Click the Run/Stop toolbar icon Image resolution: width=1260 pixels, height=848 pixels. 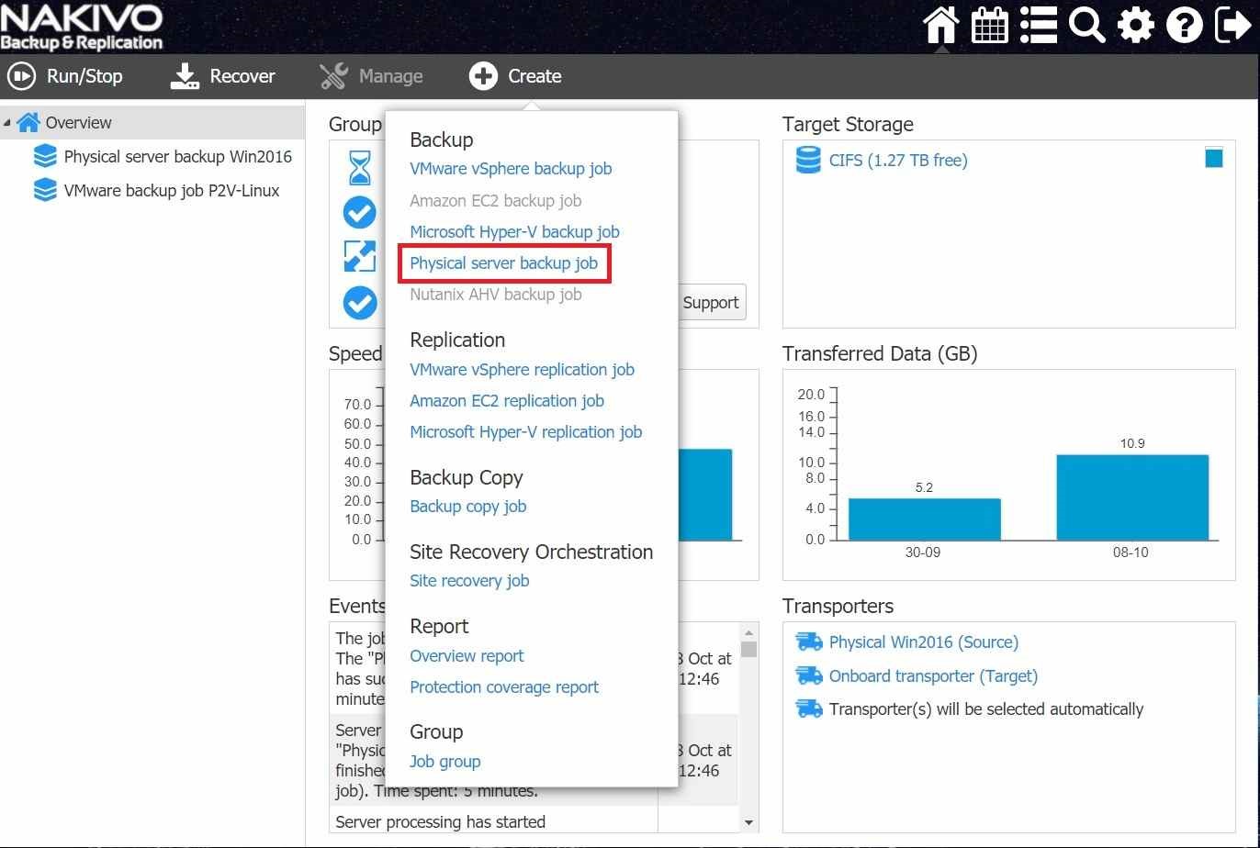click(x=23, y=76)
